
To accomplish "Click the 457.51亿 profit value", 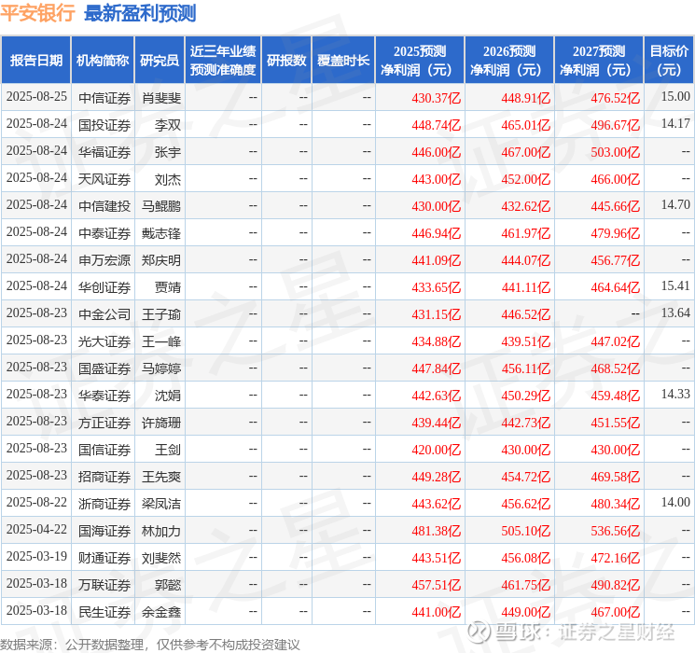I will click(437, 585).
